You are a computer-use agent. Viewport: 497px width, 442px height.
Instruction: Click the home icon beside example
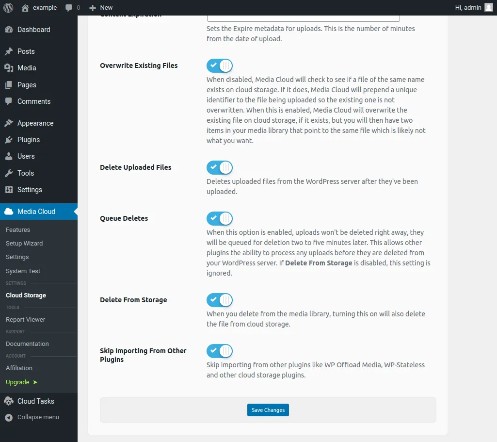(25, 8)
